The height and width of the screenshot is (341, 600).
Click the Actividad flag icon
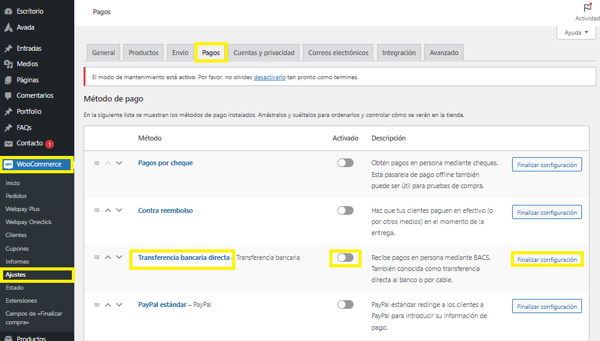tap(587, 8)
